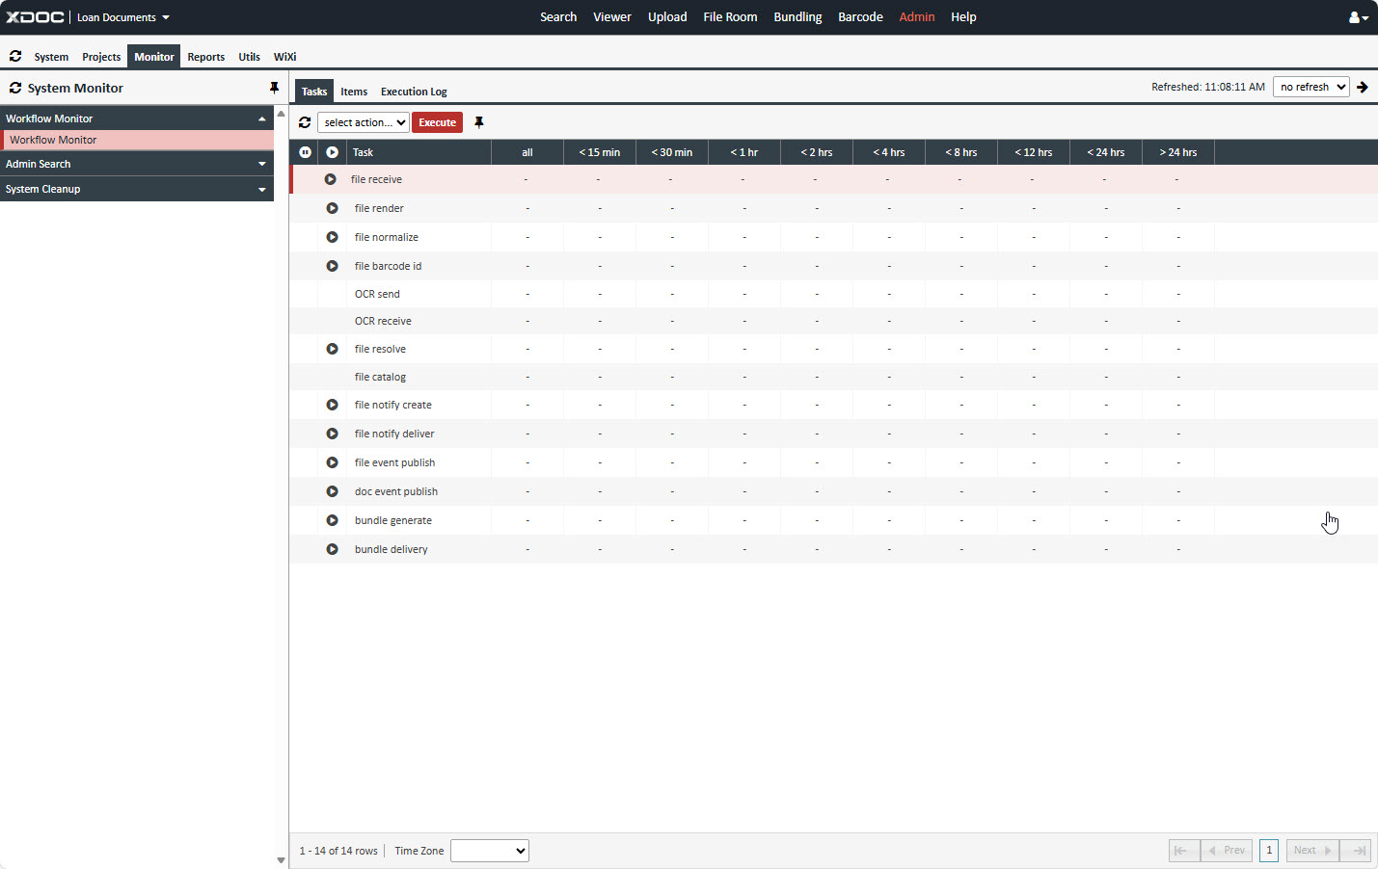Click the play-all icon in table header

[332, 152]
